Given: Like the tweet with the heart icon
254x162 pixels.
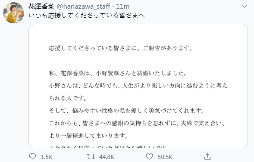Looking at the screenshot, I should [x=149, y=156].
